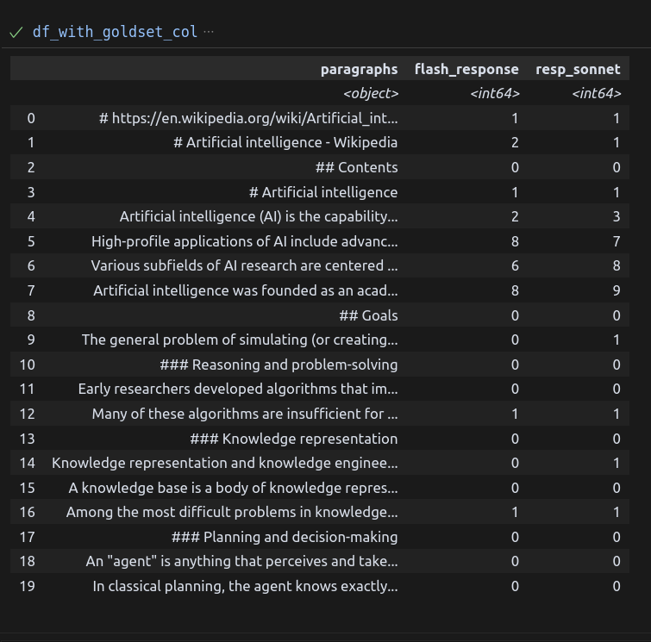Click the 'In classical planning' cell
Screen dimensions: 651x642
point(245,586)
